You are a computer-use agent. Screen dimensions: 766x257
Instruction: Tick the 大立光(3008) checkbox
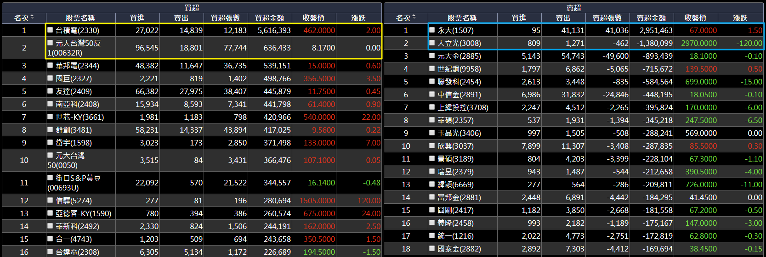click(x=432, y=43)
